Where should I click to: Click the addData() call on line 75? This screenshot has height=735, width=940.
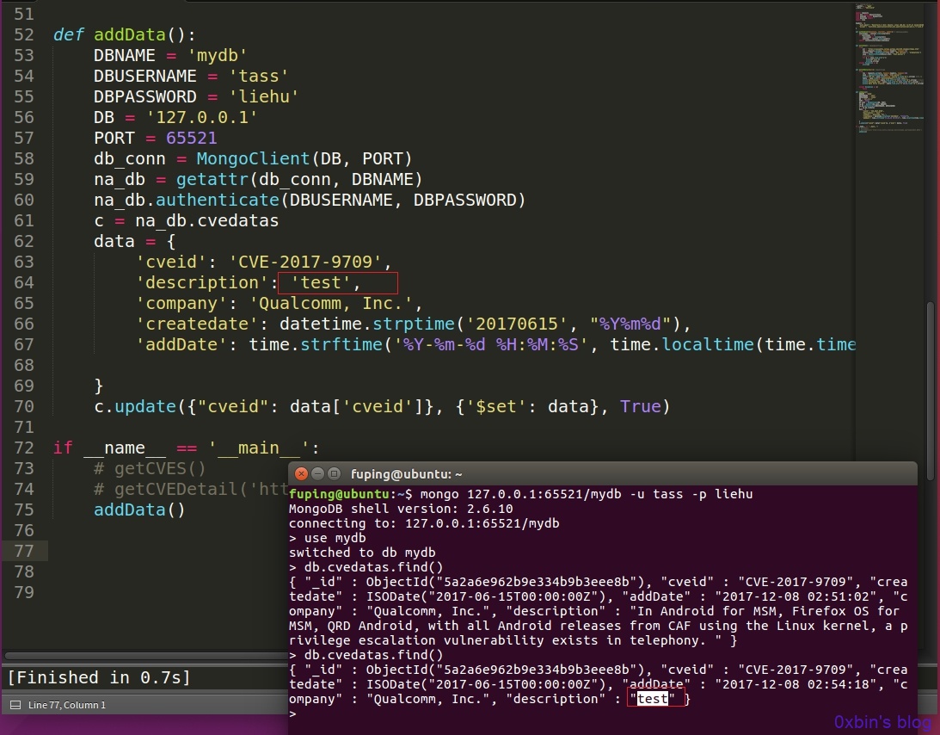coord(139,510)
